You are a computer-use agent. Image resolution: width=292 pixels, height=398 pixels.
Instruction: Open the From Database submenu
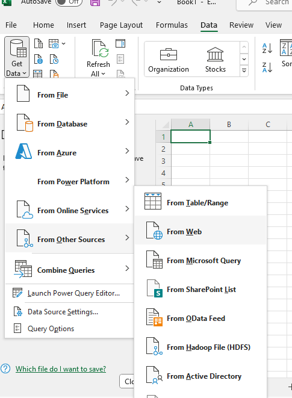[x=70, y=123]
